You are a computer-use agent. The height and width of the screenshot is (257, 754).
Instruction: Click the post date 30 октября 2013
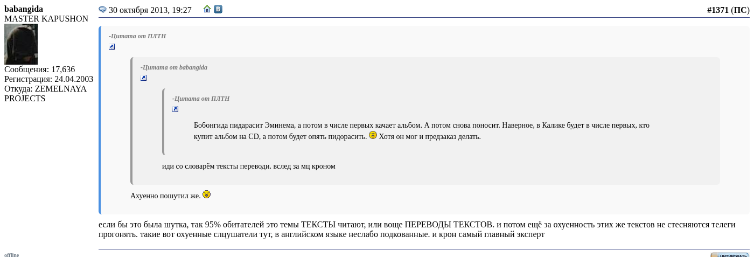150,10
